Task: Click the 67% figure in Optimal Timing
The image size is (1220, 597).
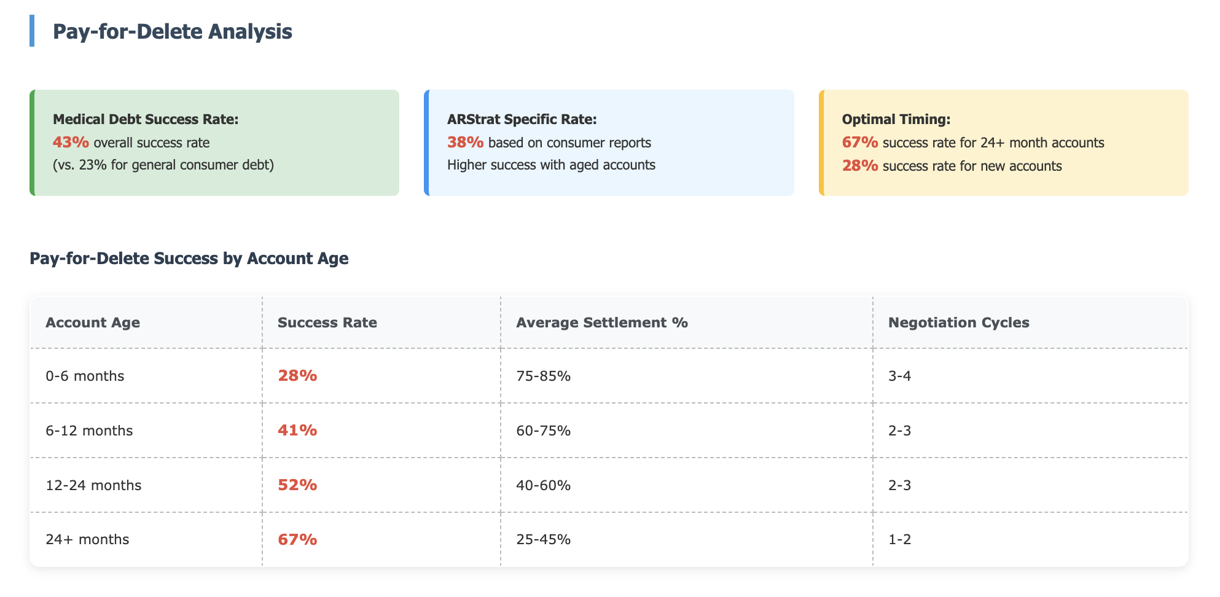Action: pos(859,142)
